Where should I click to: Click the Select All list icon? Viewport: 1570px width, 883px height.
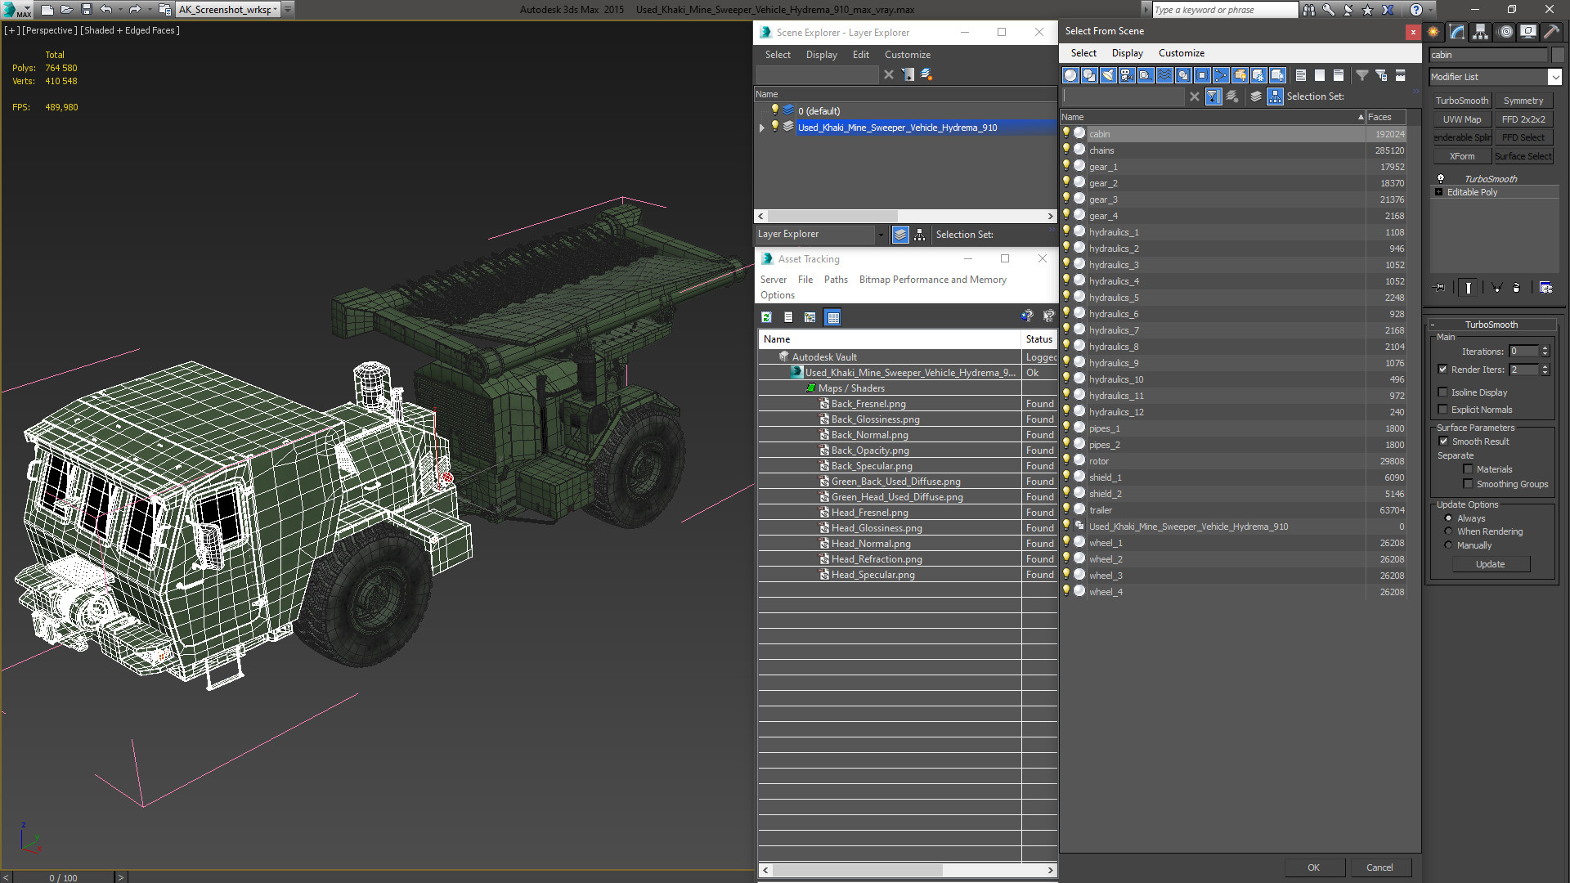[x=1301, y=75]
